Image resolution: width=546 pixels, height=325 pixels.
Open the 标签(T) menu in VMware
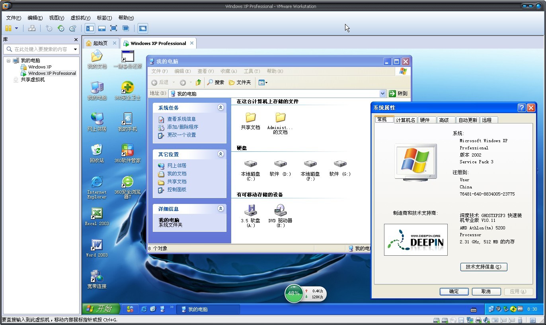pyautogui.click(x=104, y=18)
